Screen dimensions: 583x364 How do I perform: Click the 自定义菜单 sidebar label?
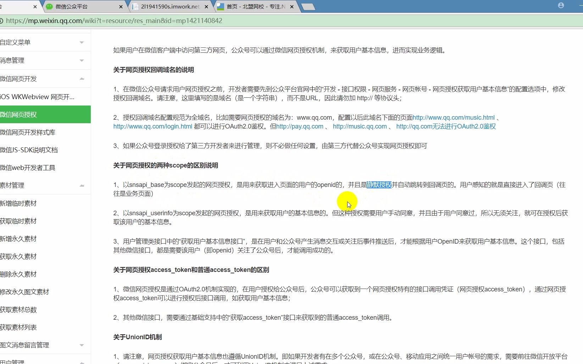coord(15,42)
